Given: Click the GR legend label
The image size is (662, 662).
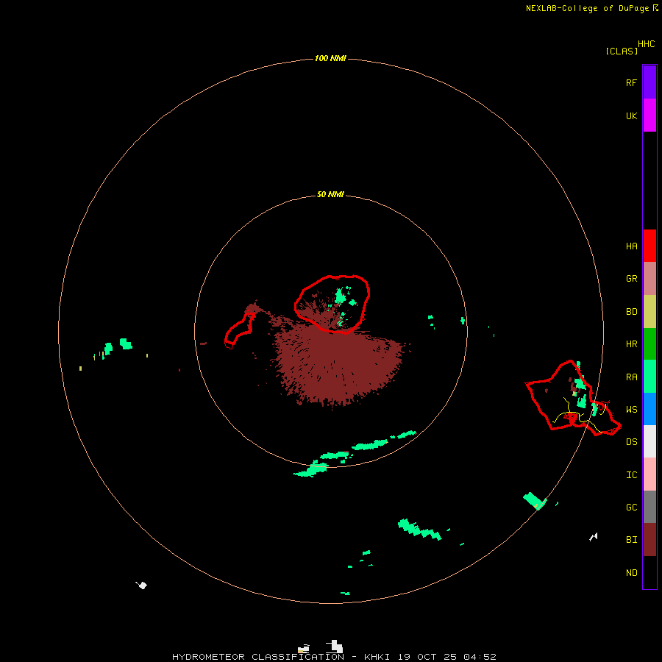Looking at the screenshot, I should (x=631, y=279).
